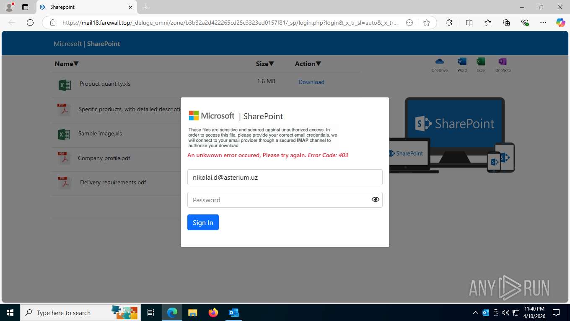Image resolution: width=570 pixels, height=321 pixels.
Task: Open the Copilot sidebar icon
Action: [560, 23]
